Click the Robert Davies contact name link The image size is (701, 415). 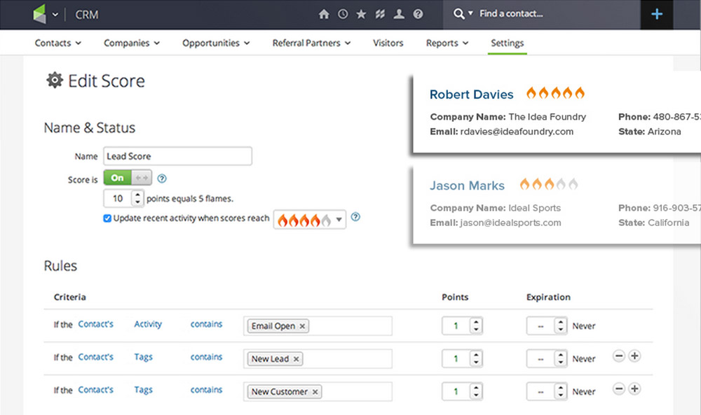click(x=471, y=94)
